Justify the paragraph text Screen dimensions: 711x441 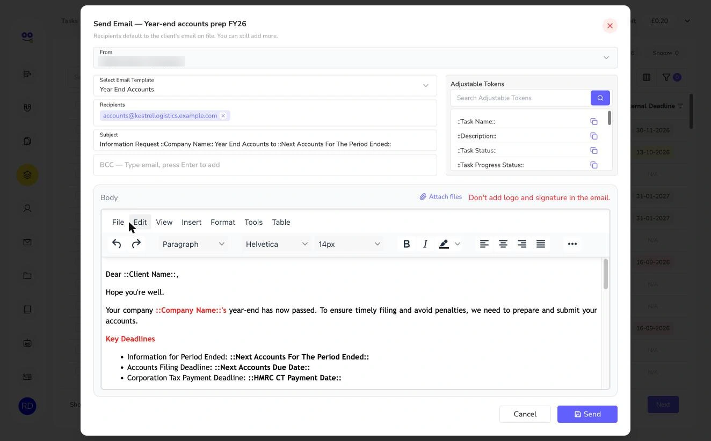pos(541,244)
